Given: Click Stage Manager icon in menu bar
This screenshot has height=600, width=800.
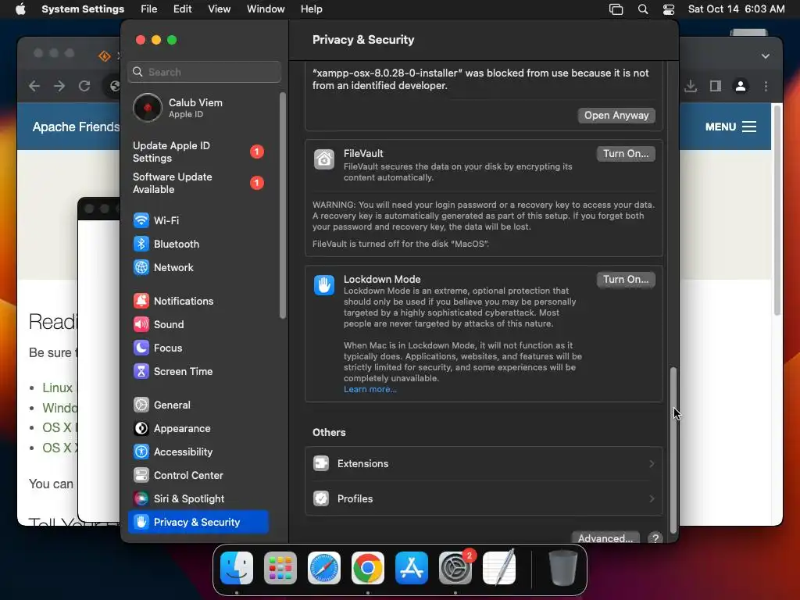Looking at the screenshot, I should (x=616, y=9).
